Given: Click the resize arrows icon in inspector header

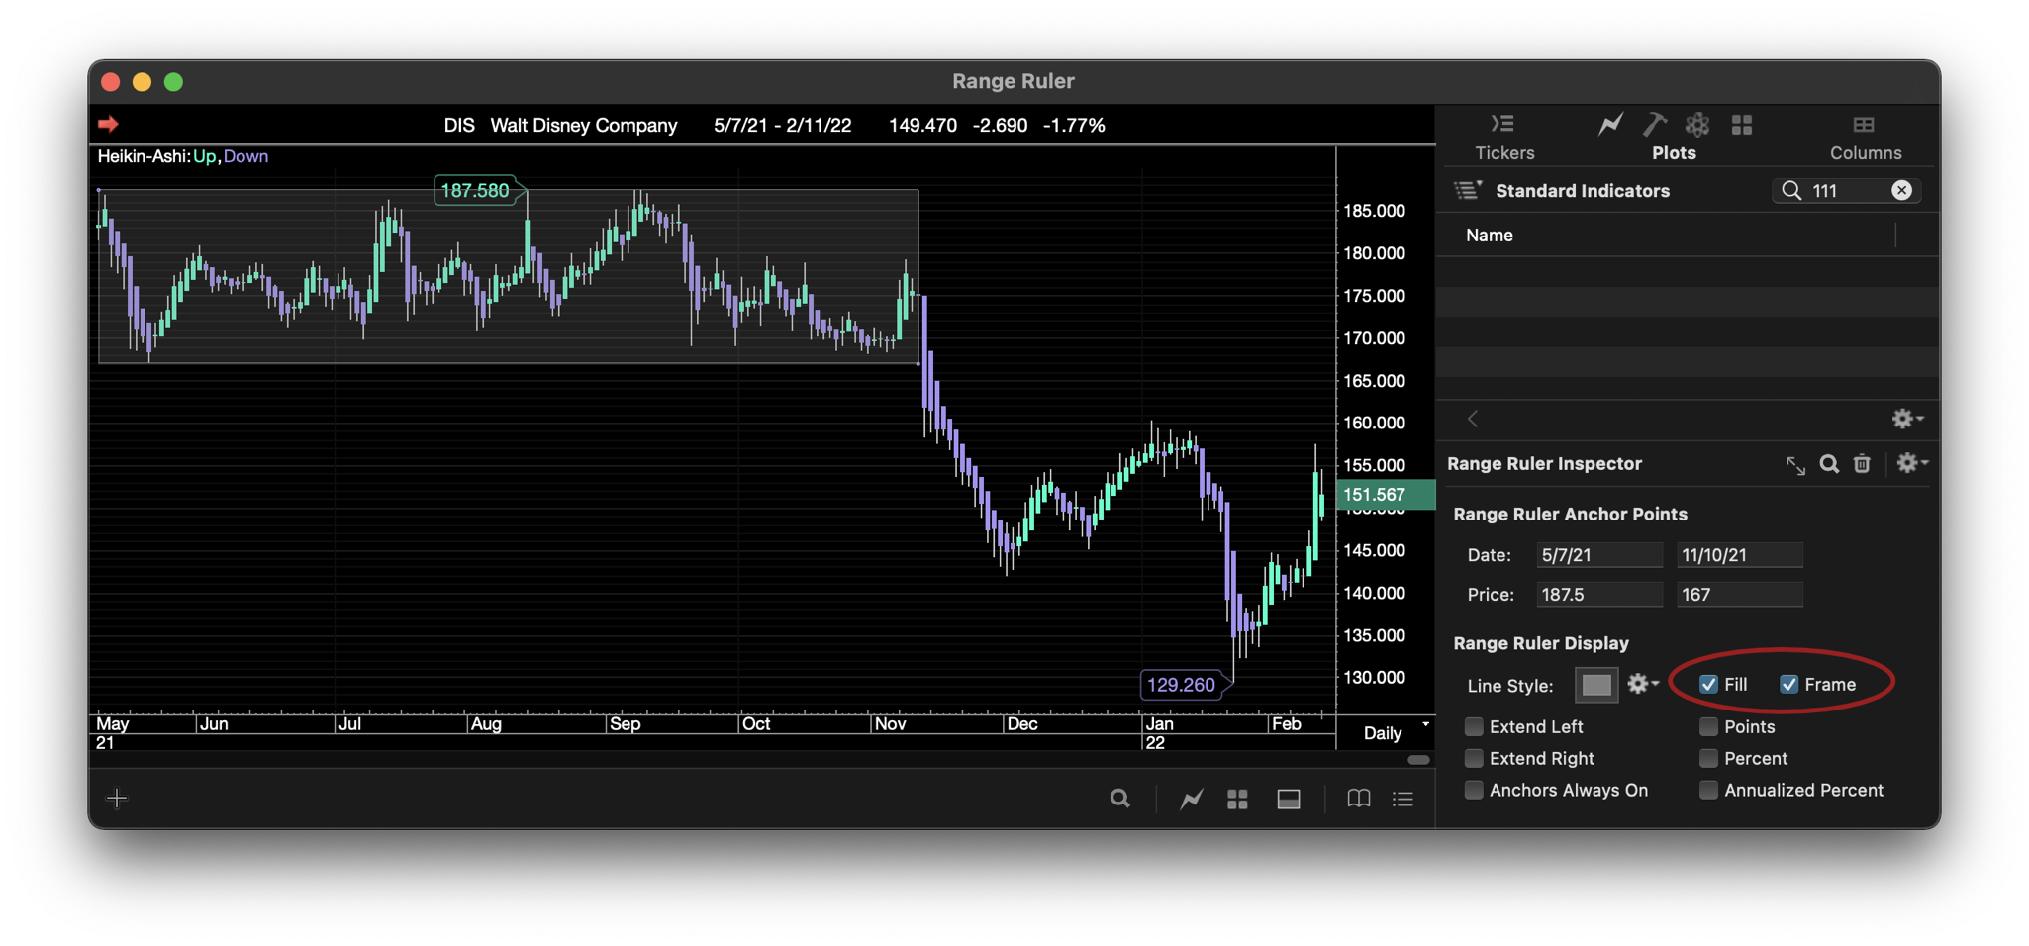Looking at the screenshot, I should pos(1795,465).
